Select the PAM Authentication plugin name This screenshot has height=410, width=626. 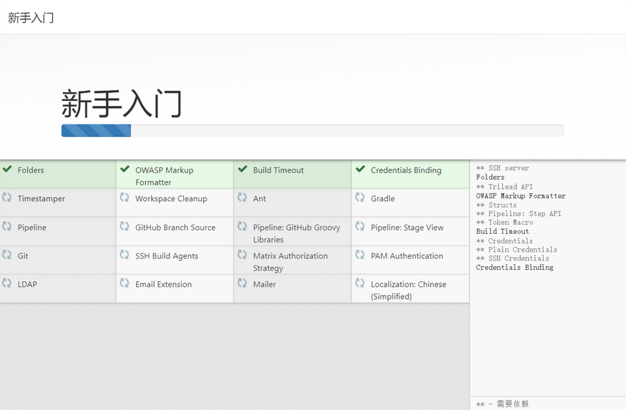point(407,256)
